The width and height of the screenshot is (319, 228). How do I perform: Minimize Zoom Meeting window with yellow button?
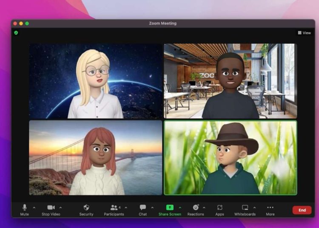pyautogui.click(x=21, y=23)
